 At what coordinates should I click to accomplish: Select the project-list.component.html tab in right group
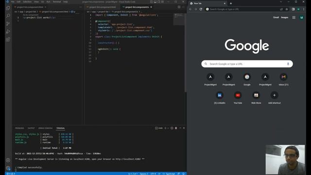pyautogui.click(x=103, y=7)
